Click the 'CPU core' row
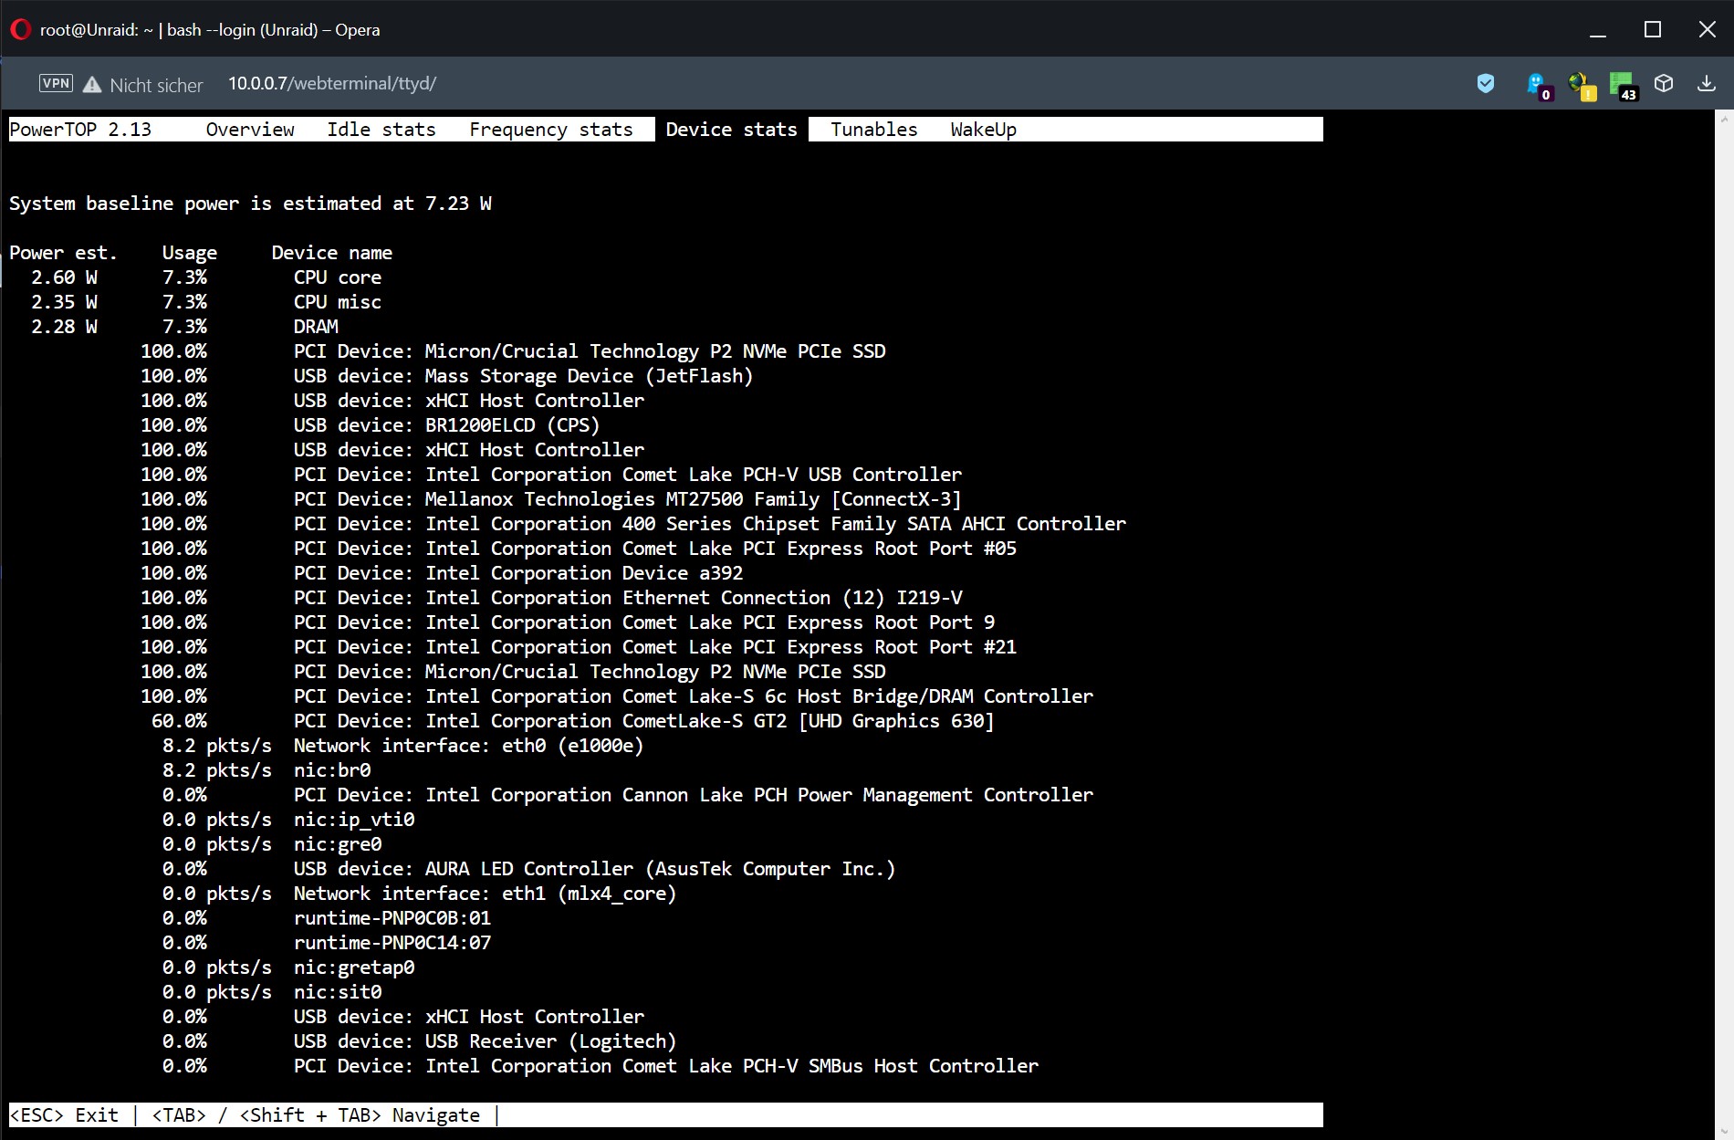Screen dimensions: 1734x1140 (x=337, y=277)
